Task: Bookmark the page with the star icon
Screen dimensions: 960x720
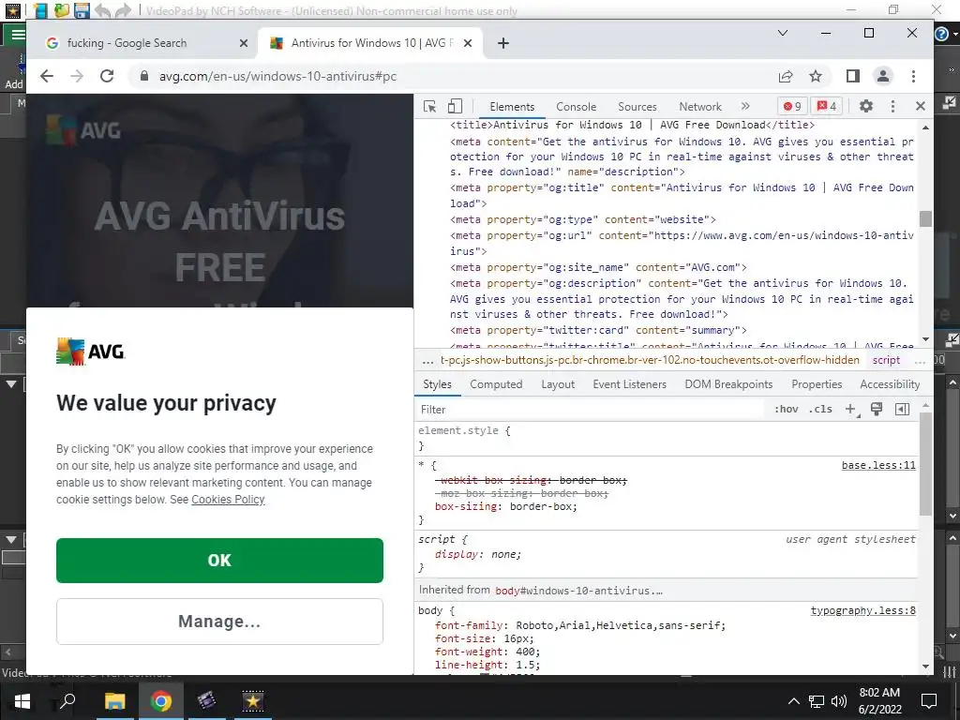Action: pyautogui.click(x=816, y=76)
